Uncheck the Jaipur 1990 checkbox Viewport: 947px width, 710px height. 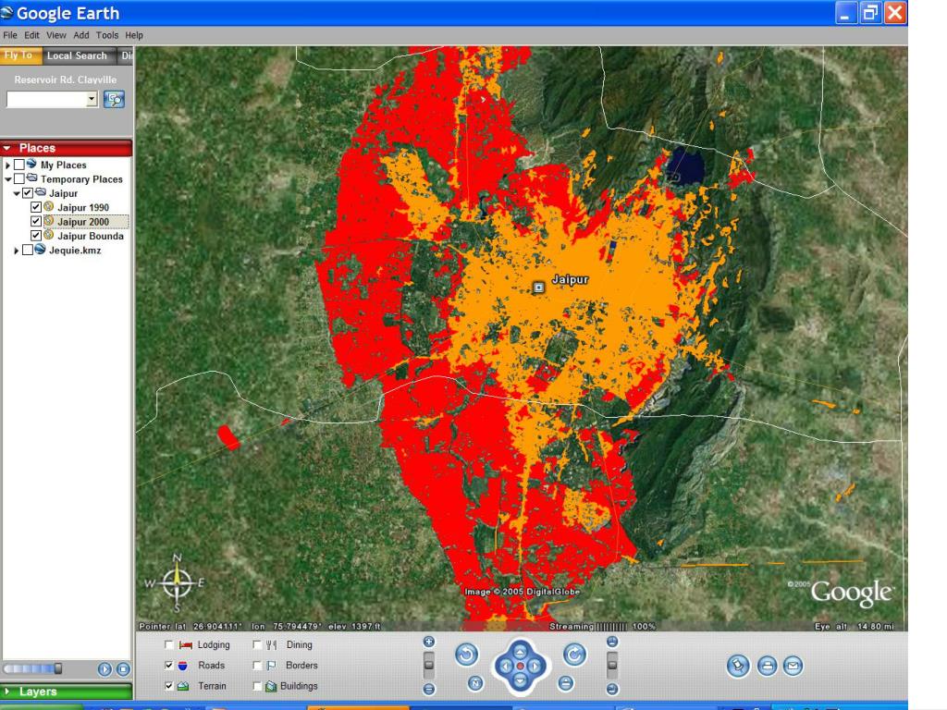click(x=36, y=207)
